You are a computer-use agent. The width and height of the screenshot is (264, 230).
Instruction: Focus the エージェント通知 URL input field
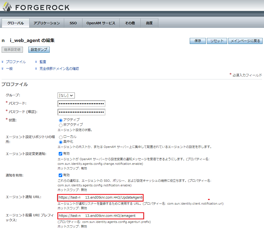tap(100, 198)
